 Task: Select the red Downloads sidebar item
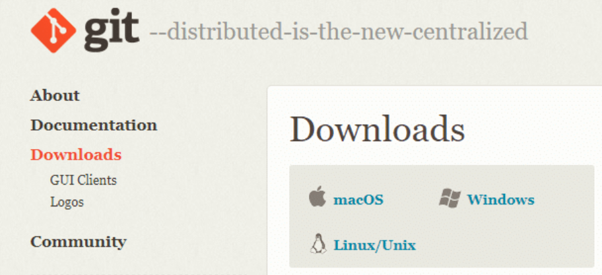coord(76,154)
